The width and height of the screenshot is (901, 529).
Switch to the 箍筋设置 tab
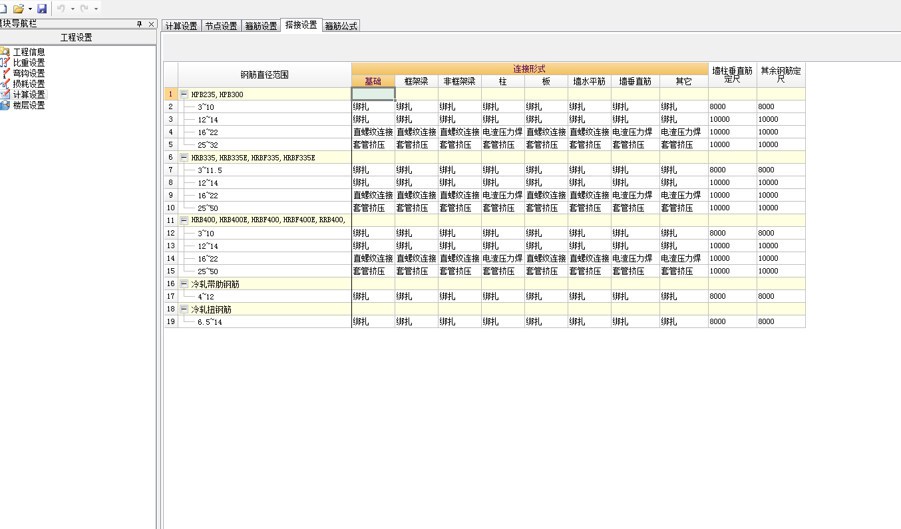261,26
